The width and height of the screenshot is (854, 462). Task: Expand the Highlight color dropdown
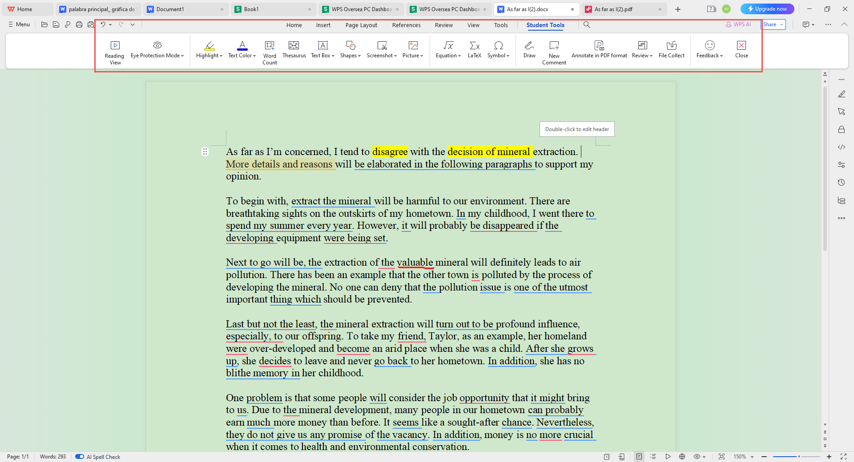tap(221, 56)
